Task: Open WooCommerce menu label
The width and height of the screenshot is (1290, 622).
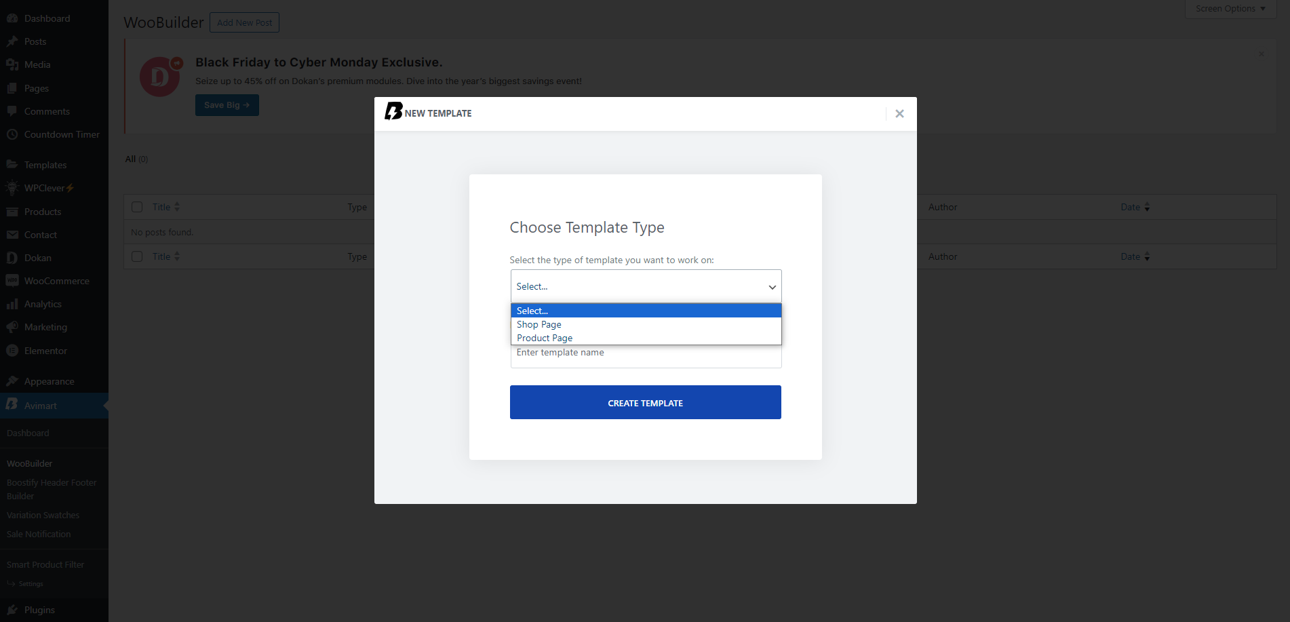Action: click(x=57, y=281)
